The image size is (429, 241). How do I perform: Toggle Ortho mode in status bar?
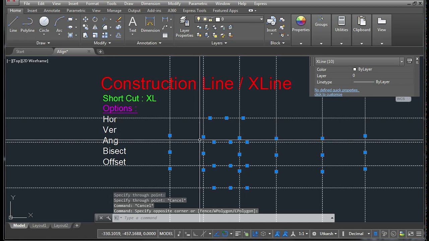click(196, 234)
